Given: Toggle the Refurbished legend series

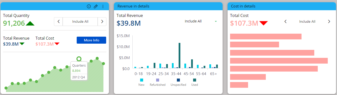Looking at the screenshot, I should pyautogui.click(x=158, y=82).
